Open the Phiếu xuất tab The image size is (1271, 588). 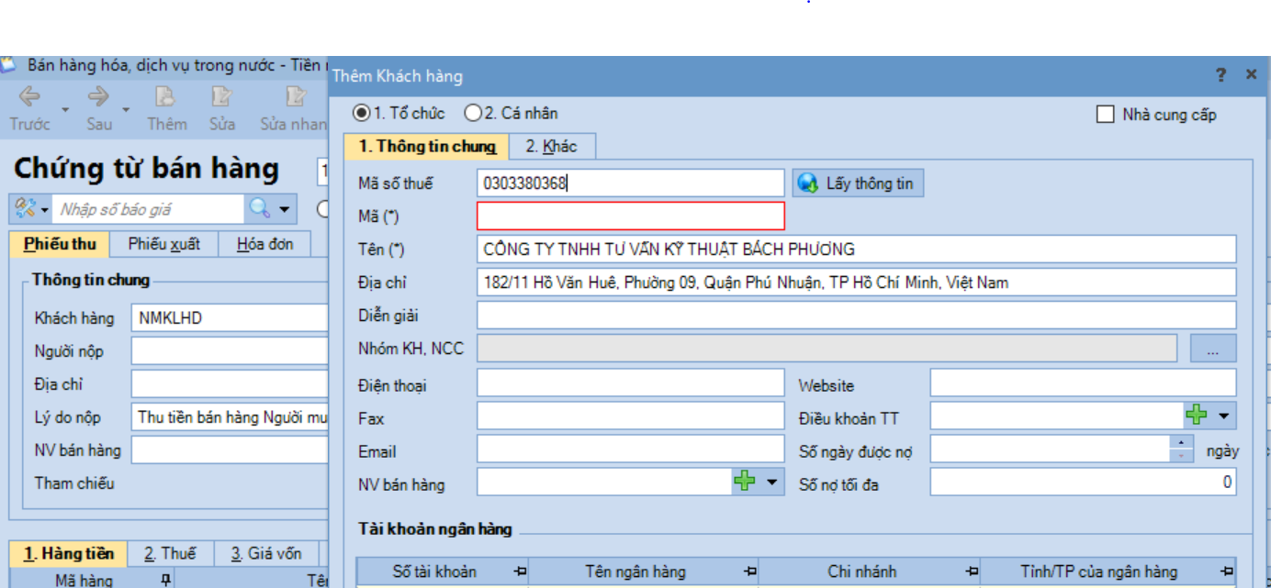(x=163, y=244)
